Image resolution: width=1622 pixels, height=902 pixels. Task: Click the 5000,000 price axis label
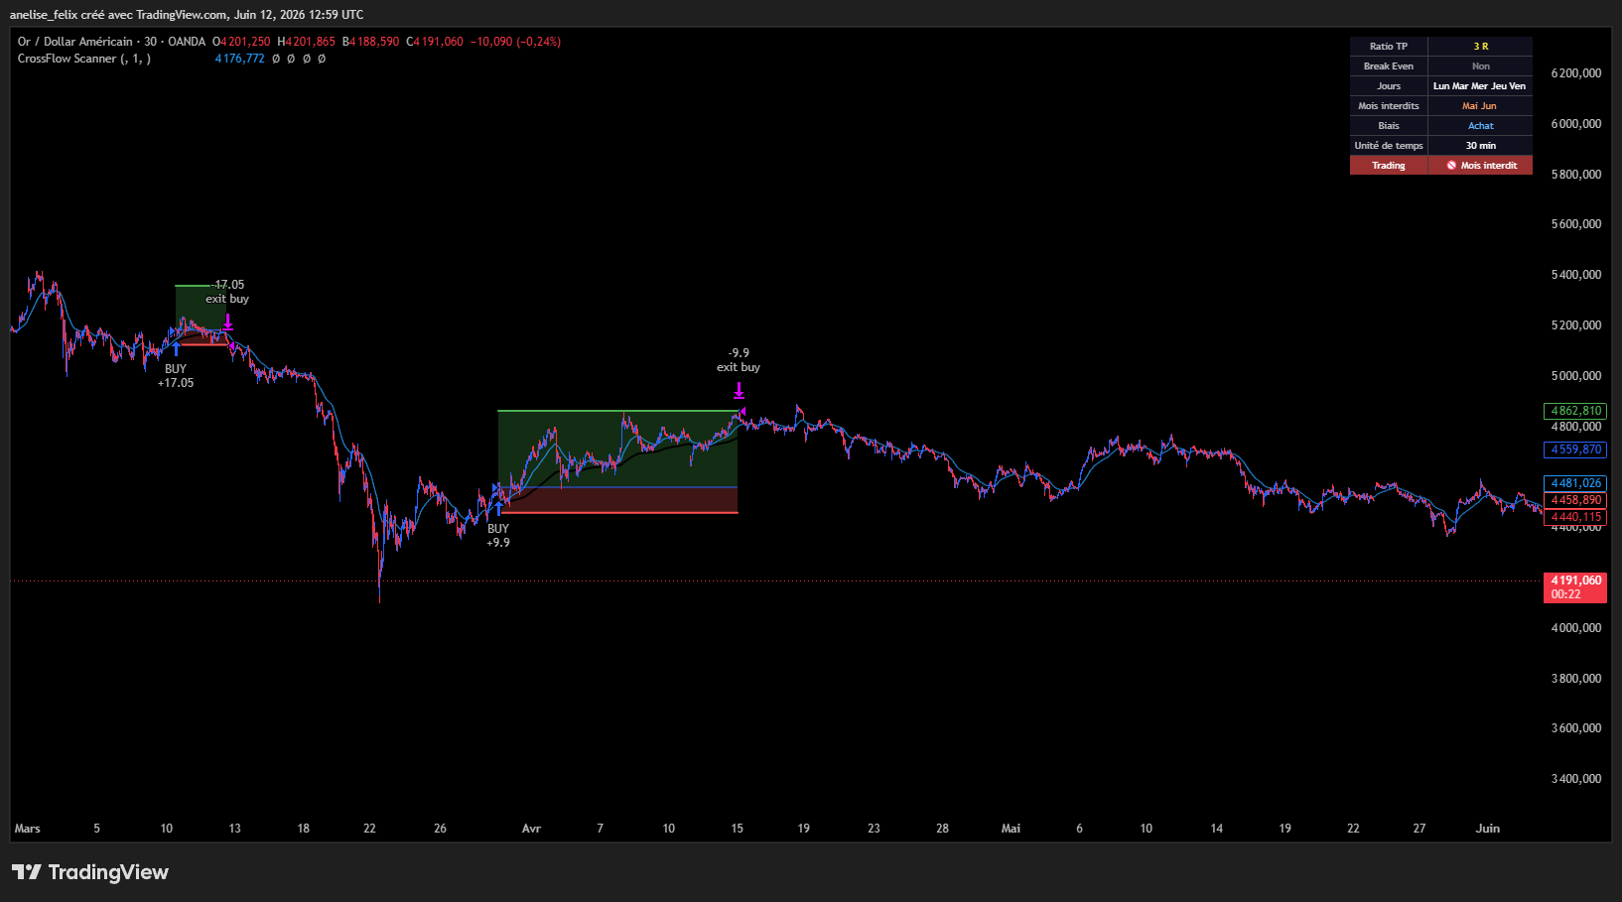click(x=1576, y=376)
